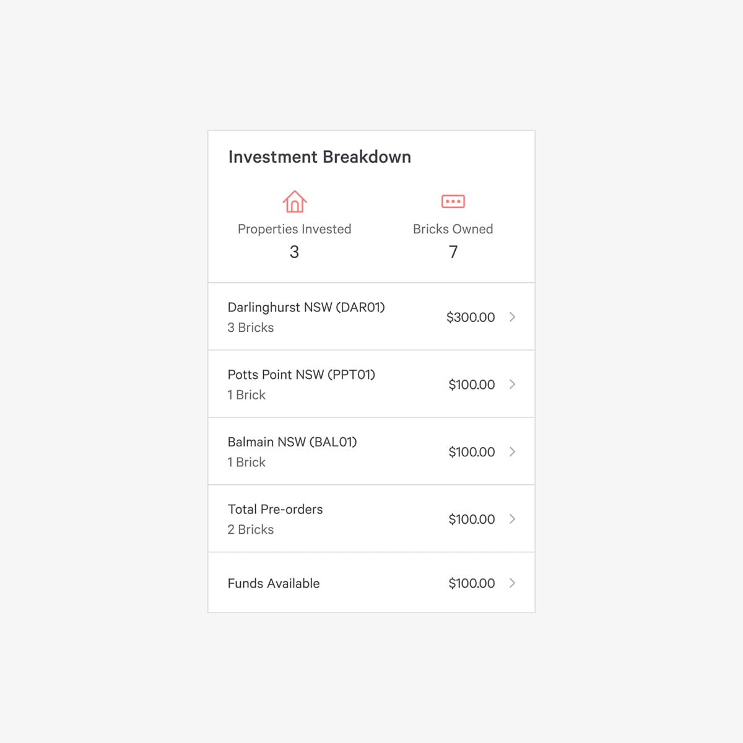Image resolution: width=743 pixels, height=743 pixels.
Task: Select the Balmain NSW (BAL01) row title
Action: (x=292, y=442)
